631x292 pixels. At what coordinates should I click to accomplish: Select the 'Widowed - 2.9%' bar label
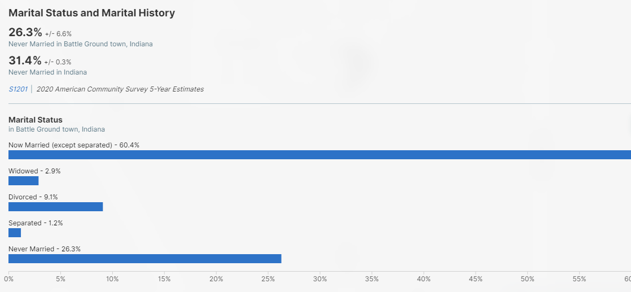tap(34, 171)
